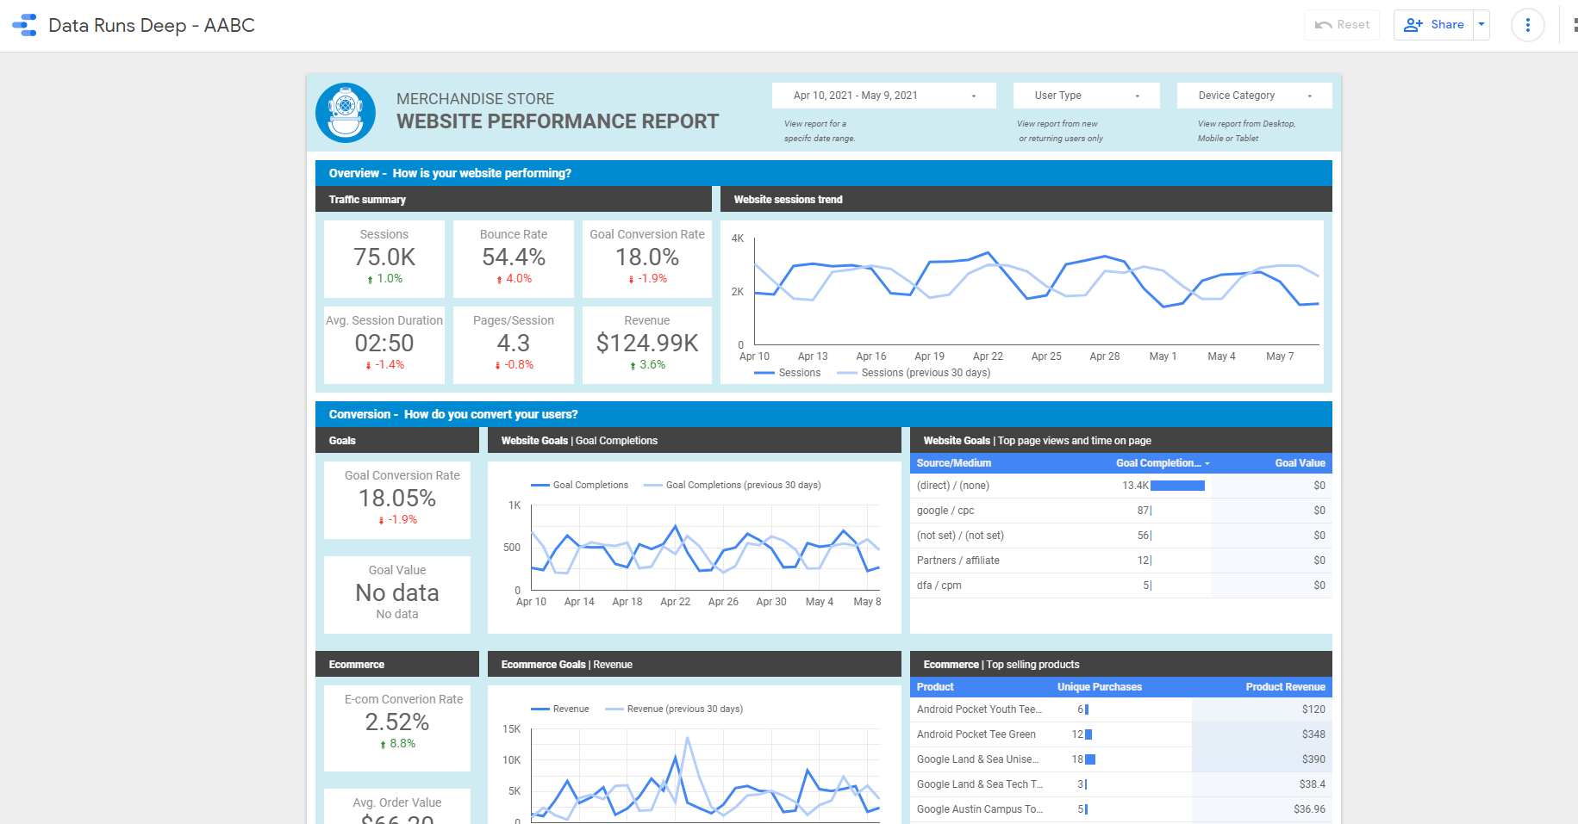Open the Goal Completion column sort menu

[x=1207, y=463]
